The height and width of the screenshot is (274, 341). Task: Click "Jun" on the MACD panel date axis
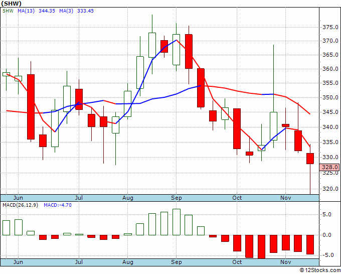click(18, 262)
